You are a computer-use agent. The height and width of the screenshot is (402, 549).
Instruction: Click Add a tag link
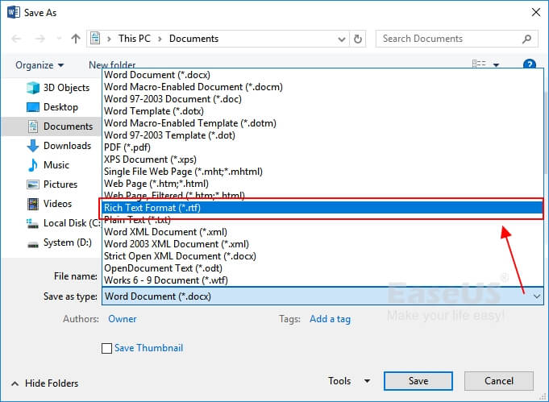point(330,319)
